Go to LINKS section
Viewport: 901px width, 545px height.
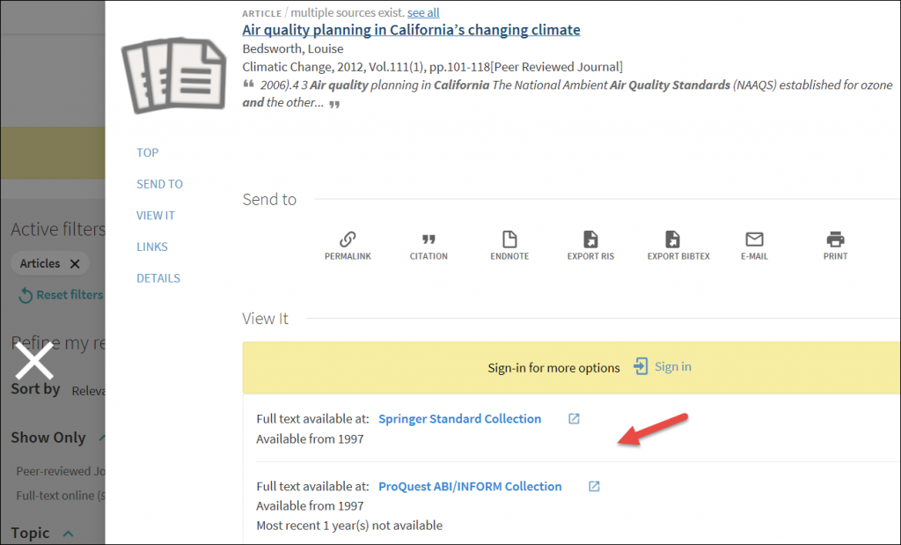tap(151, 247)
